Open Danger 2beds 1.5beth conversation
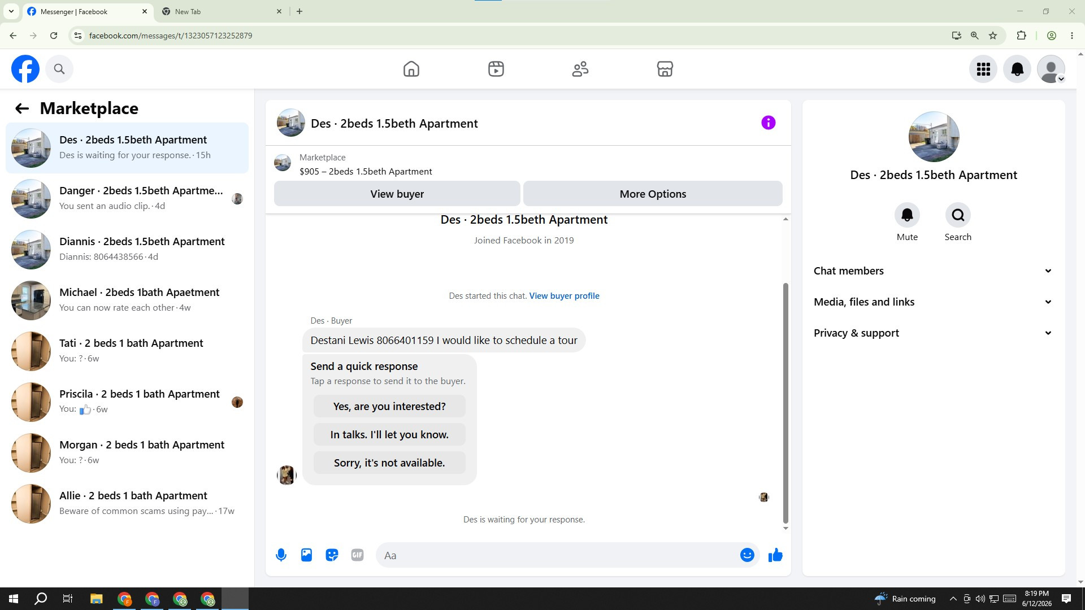 pos(127,199)
